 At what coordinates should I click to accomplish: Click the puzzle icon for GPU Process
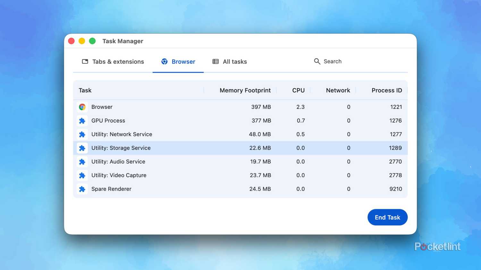coord(82,121)
